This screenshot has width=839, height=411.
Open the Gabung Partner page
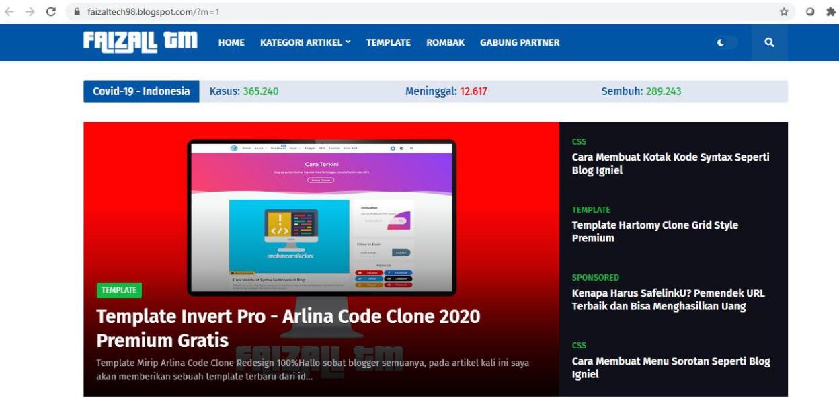(x=520, y=42)
